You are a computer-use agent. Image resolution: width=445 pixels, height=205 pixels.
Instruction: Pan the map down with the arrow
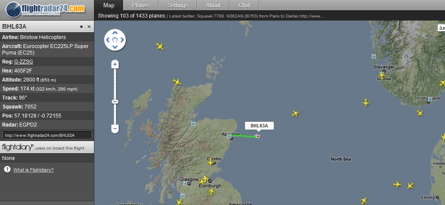pos(115,47)
